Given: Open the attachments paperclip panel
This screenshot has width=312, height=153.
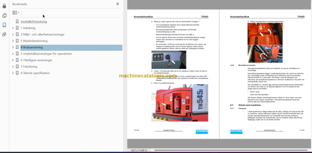Looking at the screenshot, I should [x=4, y=34].
